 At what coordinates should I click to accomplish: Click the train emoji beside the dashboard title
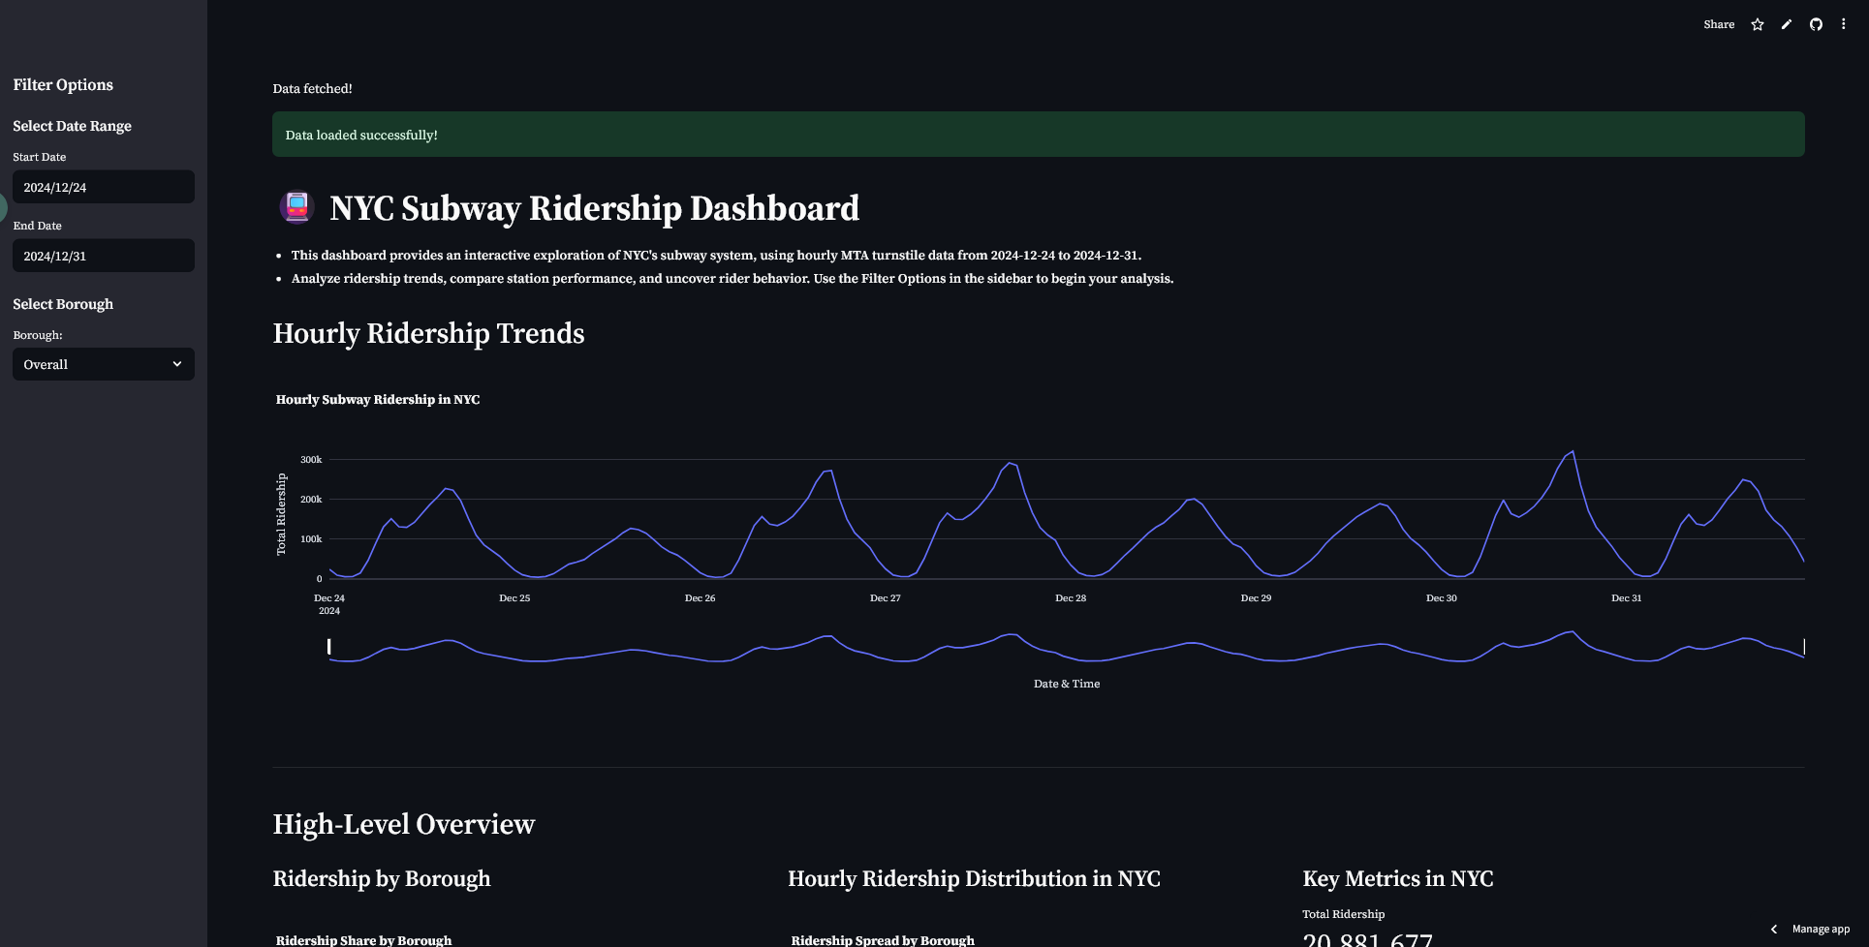[296, 207]
